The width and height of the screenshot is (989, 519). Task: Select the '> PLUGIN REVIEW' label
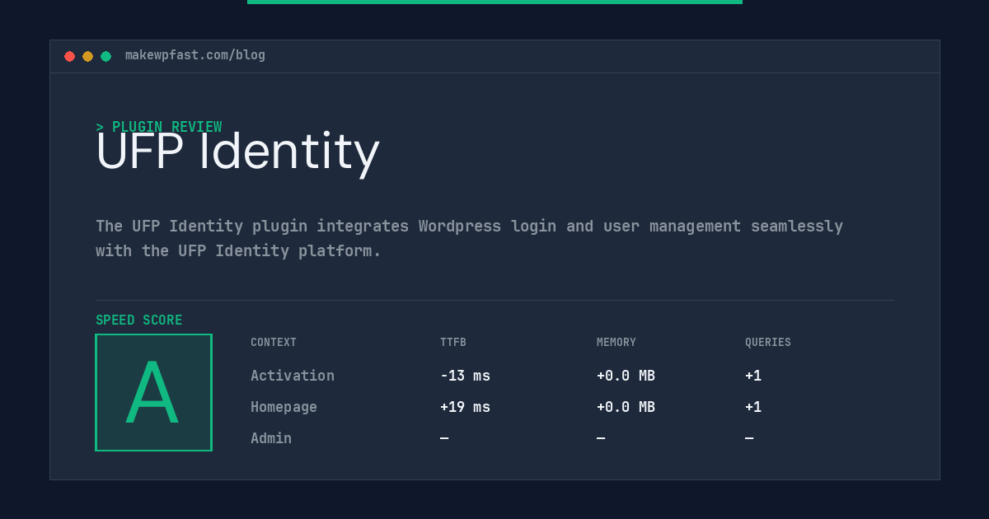159,127
